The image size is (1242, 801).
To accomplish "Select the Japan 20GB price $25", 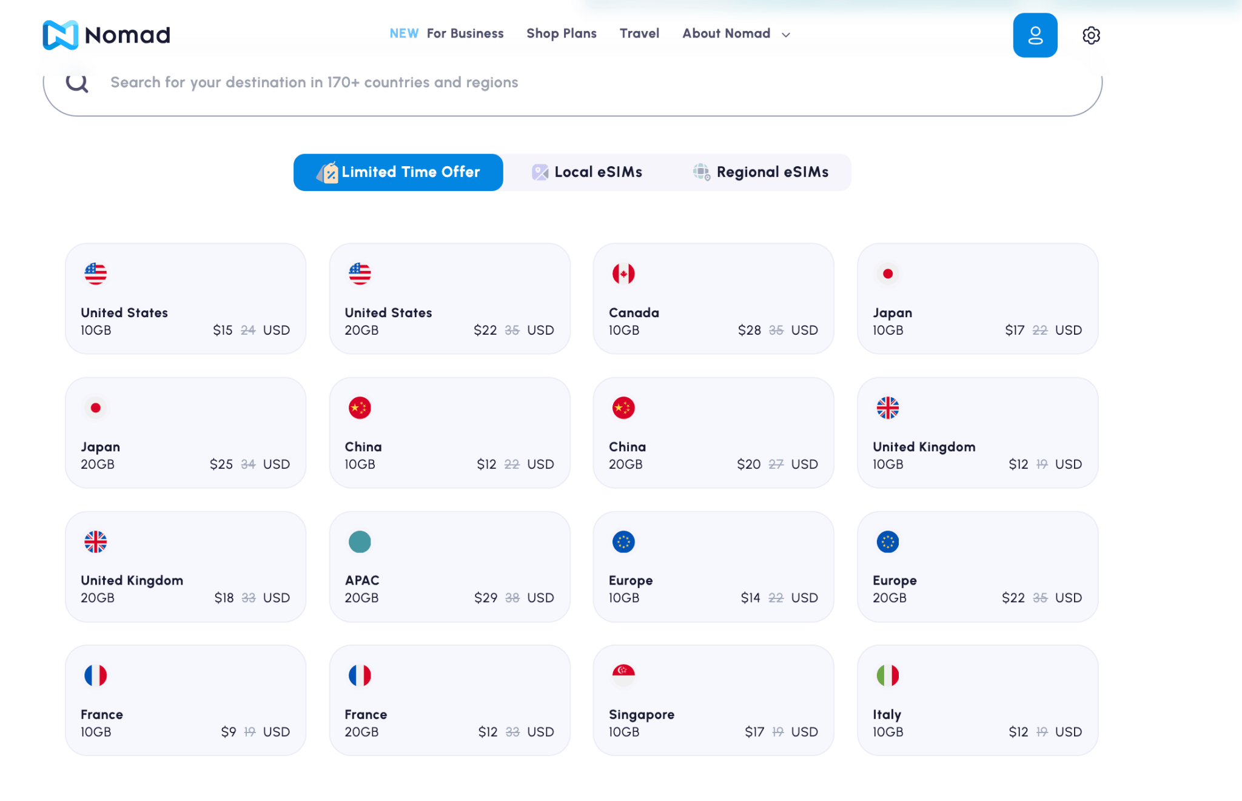I will point(221,464).
